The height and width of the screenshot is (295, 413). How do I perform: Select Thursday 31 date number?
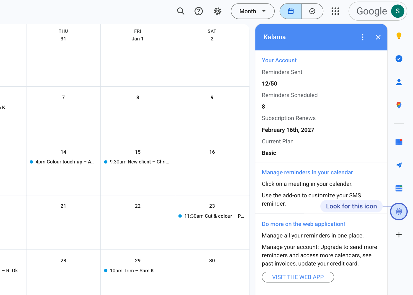(x=63, y=39)
